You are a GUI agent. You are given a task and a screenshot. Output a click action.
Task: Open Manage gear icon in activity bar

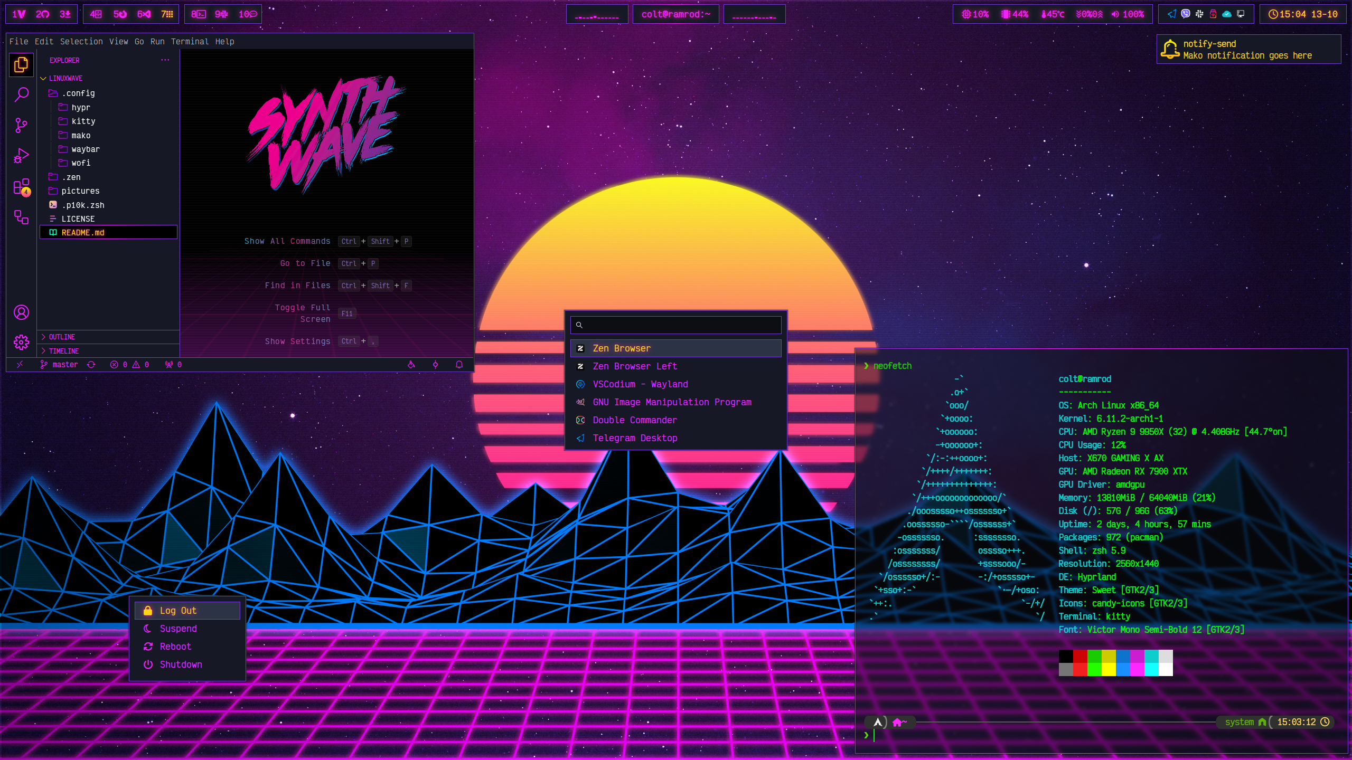pos(21,342)
